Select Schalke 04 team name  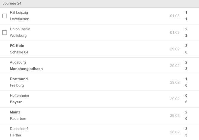[19, 52]
